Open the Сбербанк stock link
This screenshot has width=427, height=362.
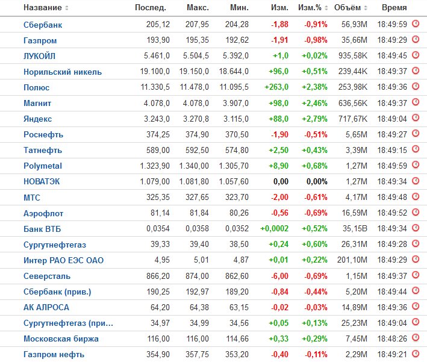(43, 25)
